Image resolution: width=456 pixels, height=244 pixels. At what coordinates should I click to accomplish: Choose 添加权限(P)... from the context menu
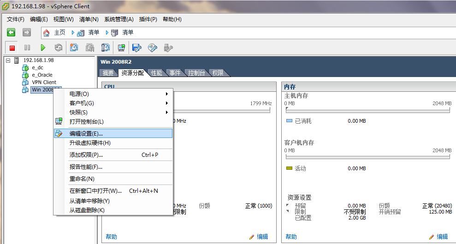(x=113, y=155)
